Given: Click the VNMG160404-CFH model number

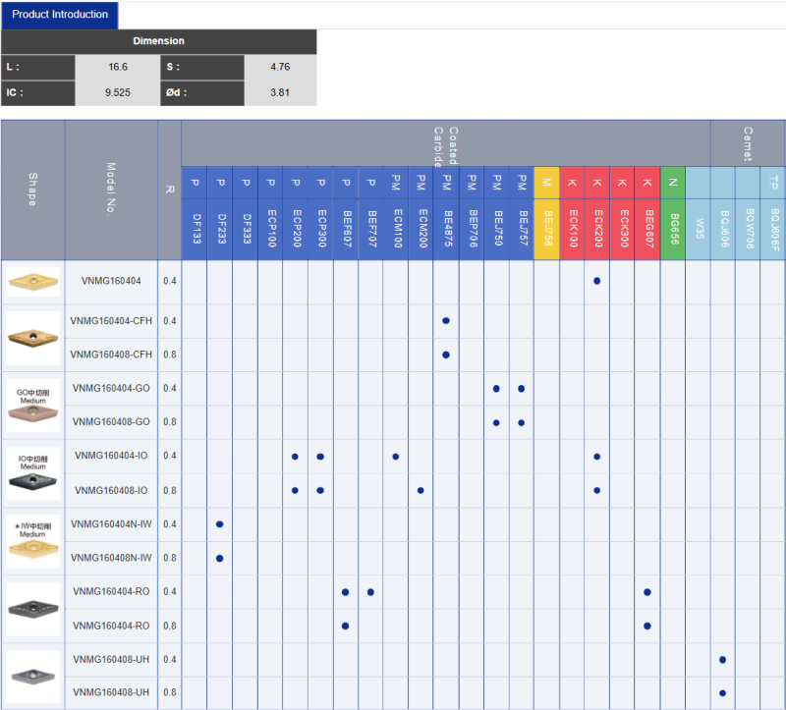Looking at the screenshot, I should [111, 321].
